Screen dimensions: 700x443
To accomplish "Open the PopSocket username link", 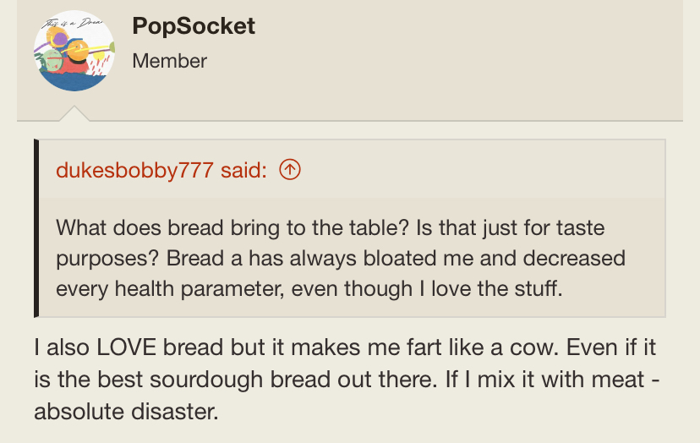I will click(x=194, y=25).
